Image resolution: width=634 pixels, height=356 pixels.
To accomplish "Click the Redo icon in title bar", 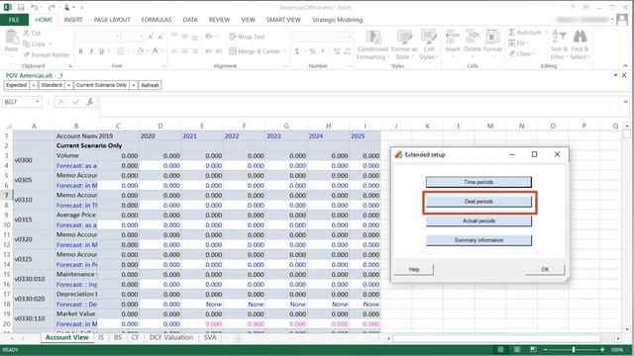I will 51,7.
